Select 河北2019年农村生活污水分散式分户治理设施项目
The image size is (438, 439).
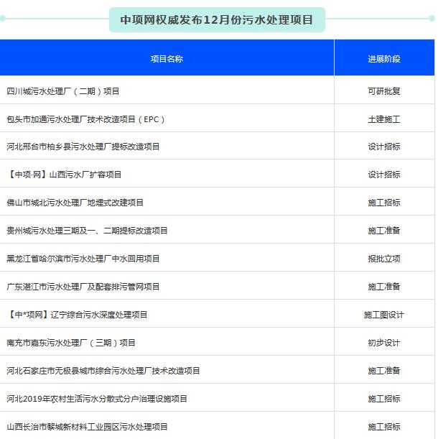[97, 399]
